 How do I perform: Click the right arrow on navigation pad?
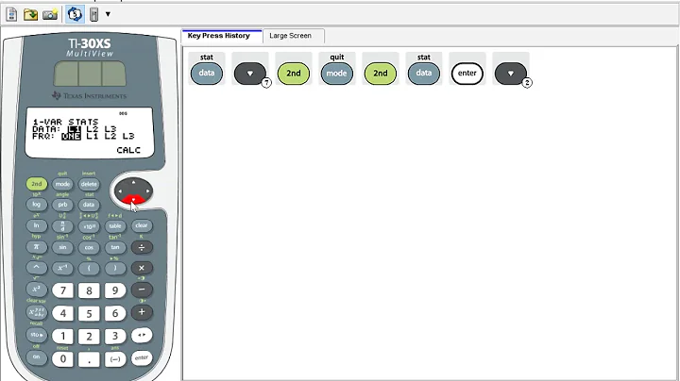[x=147, y=190]
